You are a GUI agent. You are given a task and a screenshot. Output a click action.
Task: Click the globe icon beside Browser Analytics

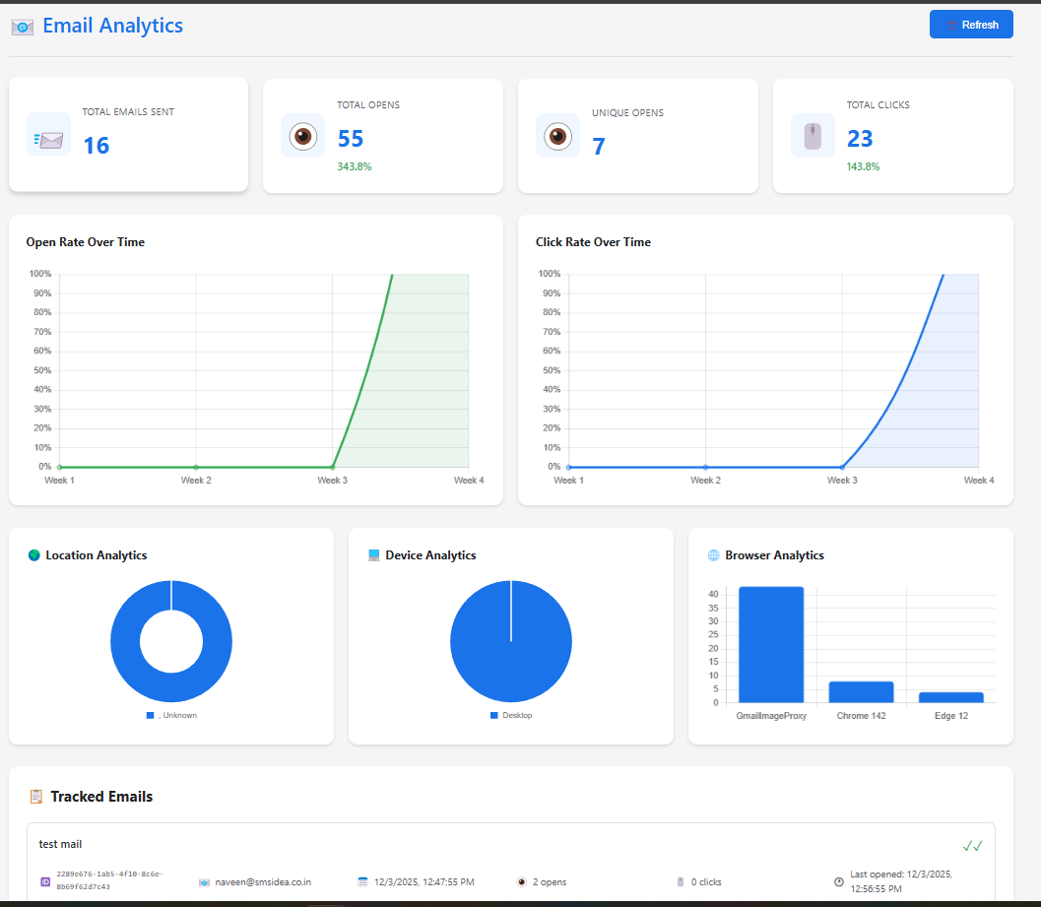[711, 554]
